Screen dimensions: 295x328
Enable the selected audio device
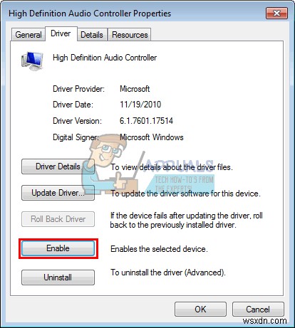click(58, 248)
